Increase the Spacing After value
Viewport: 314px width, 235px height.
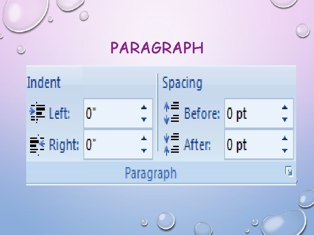pyautogui.click(x=285, y=138)
